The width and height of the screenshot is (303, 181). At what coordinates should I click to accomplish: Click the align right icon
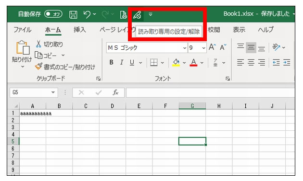point(262,63)
